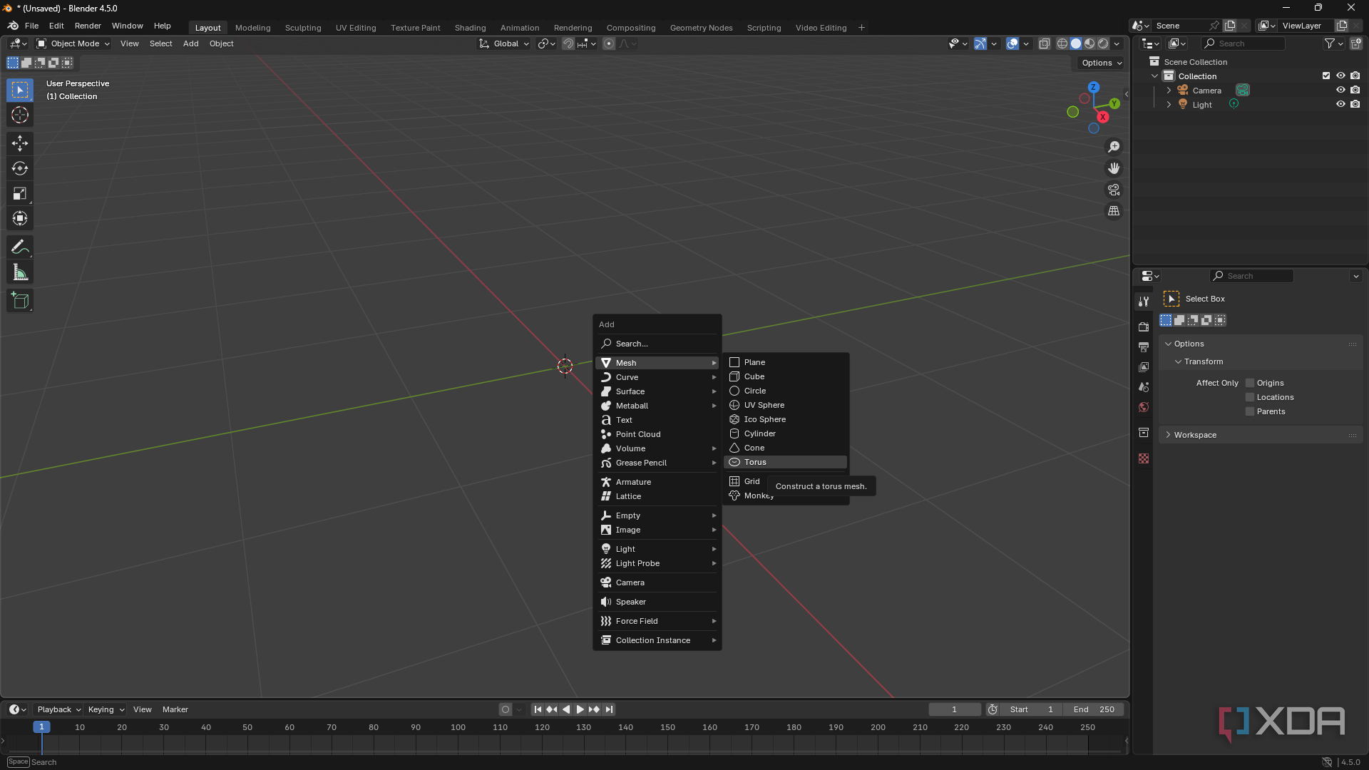
Task: Open the viewport Options dropdown
Action: click(x=1101, y=63)
